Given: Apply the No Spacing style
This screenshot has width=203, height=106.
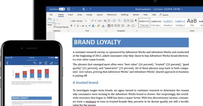Looking at the screenshot, I should pos(156,23).
